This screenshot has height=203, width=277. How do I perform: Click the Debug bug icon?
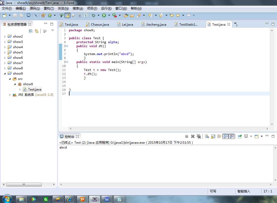pyautogui.click(x=93, y=16)
